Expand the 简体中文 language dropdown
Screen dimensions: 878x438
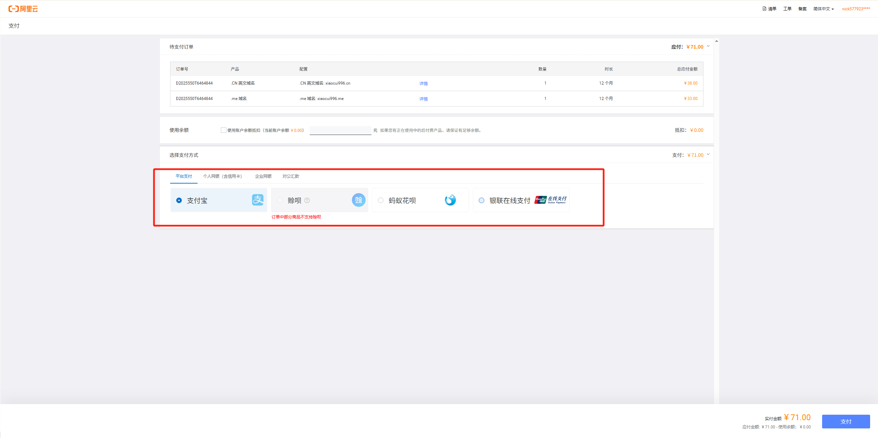(x=823, y=9)
